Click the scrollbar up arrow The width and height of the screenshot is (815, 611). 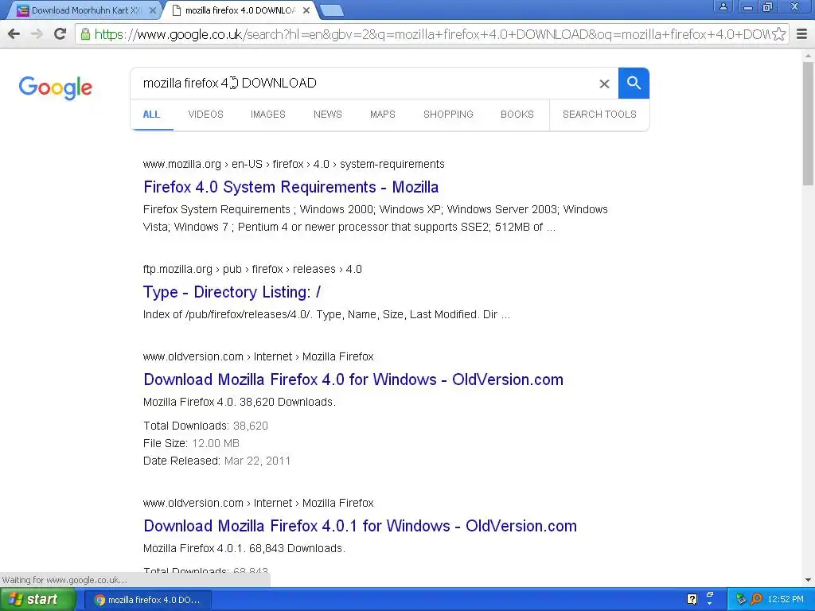(x=808, y=55)
